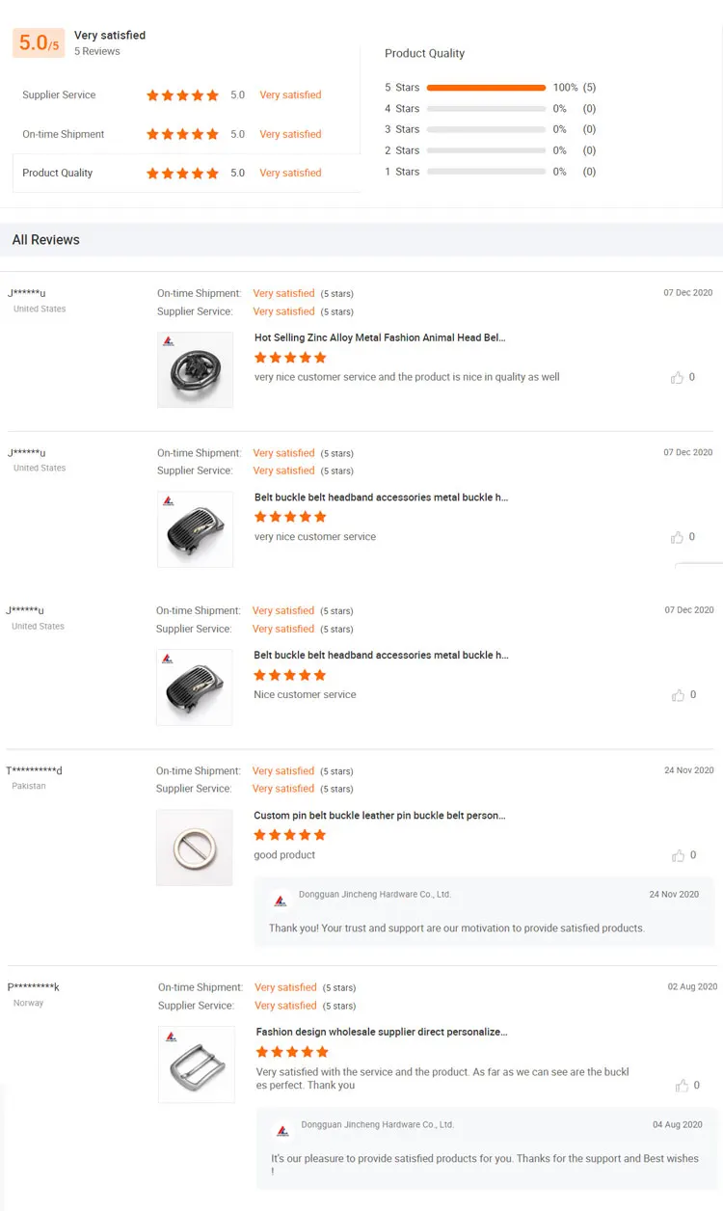Open Hot Selling Zinc Alloy product link
723x1211 pixels.
[380, 338]
